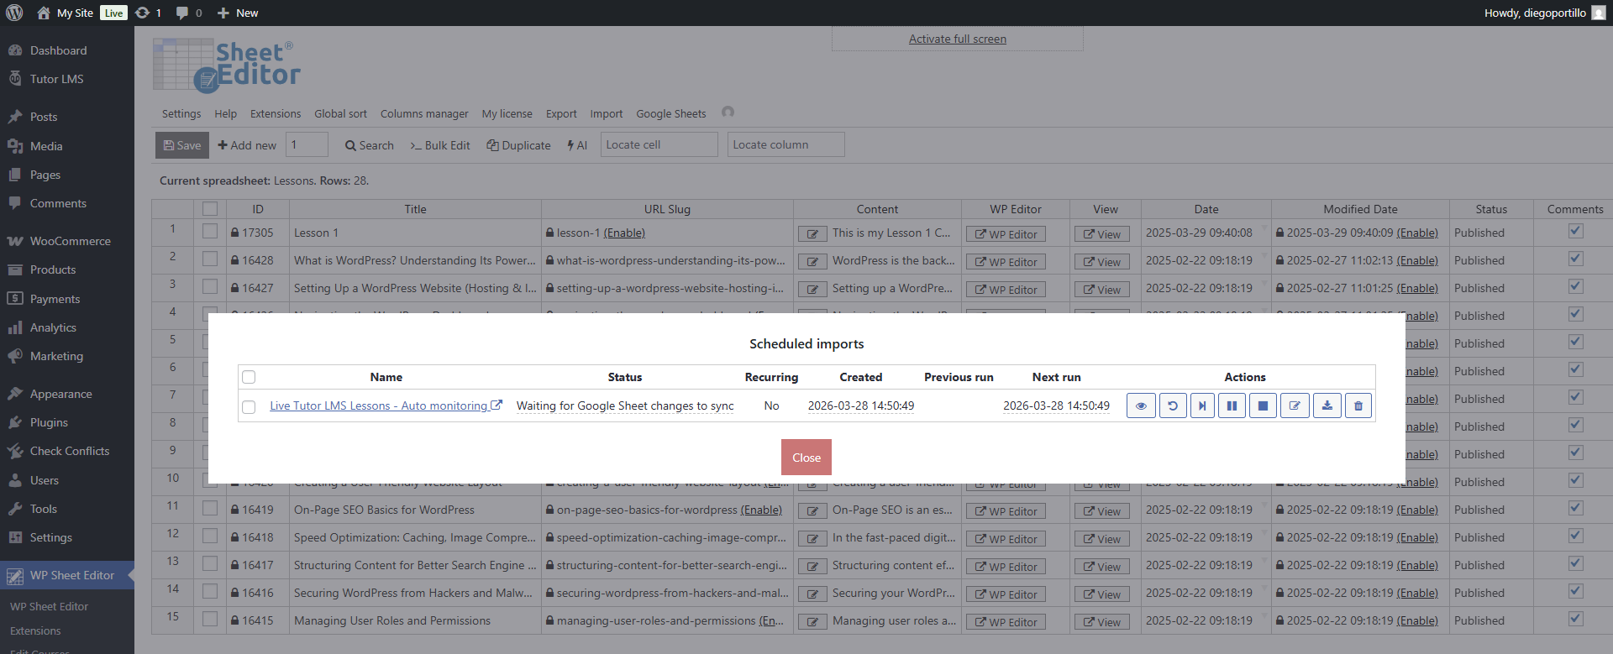Go to Posts in sidebar
The width and height of the screenshot is (1613, 654).
(44, 117)
